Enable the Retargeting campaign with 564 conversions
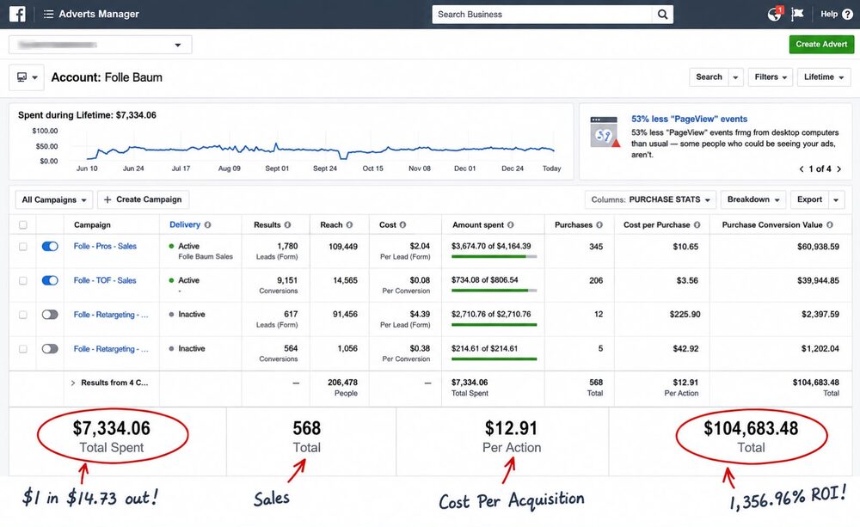Image resolution: width=860 pixels, height=527 pixels. pyautogui.click(x=50, y=349)
